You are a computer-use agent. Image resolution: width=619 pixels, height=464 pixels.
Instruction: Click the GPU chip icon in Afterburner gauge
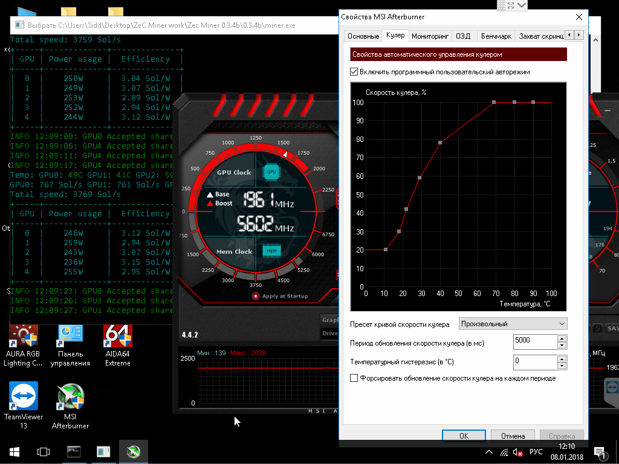[x=271, y=172]
